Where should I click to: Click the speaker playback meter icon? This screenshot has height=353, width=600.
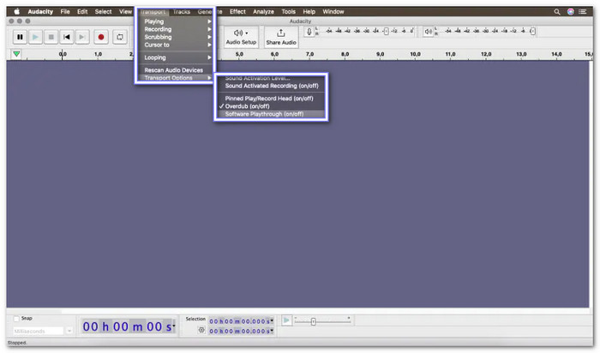(429, 32)
